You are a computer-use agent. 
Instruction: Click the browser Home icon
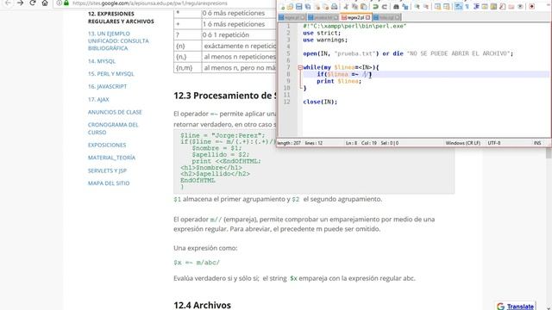click(x=45, y=3)
